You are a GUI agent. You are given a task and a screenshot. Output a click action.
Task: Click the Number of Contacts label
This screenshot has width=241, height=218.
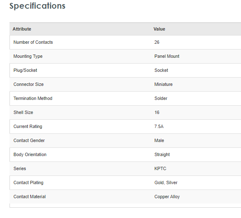click(33, 42)
